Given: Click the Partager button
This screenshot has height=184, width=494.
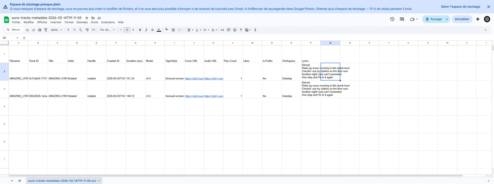Looking at the screenshot, I should coord(434,19).
